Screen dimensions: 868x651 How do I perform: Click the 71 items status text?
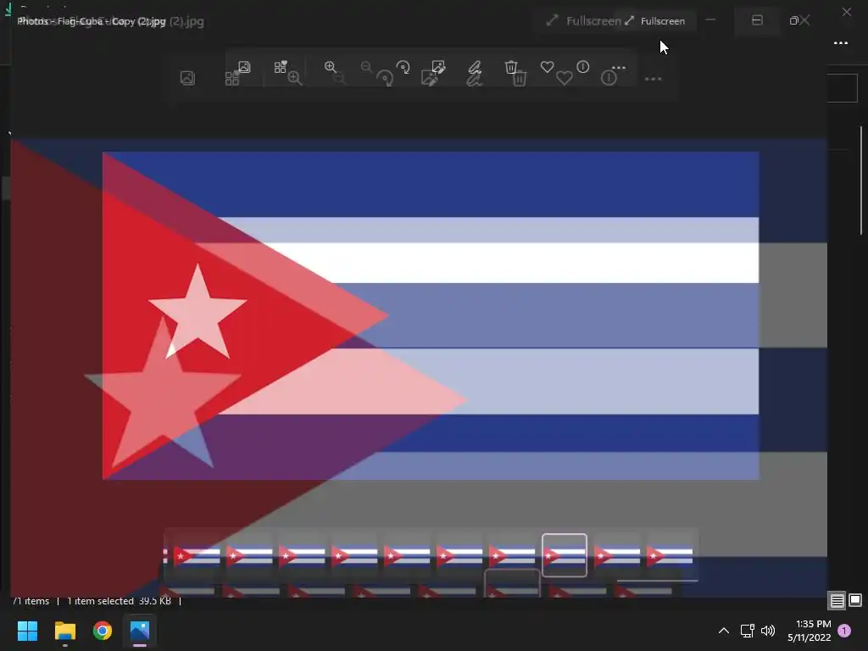[x=31, y=601]
